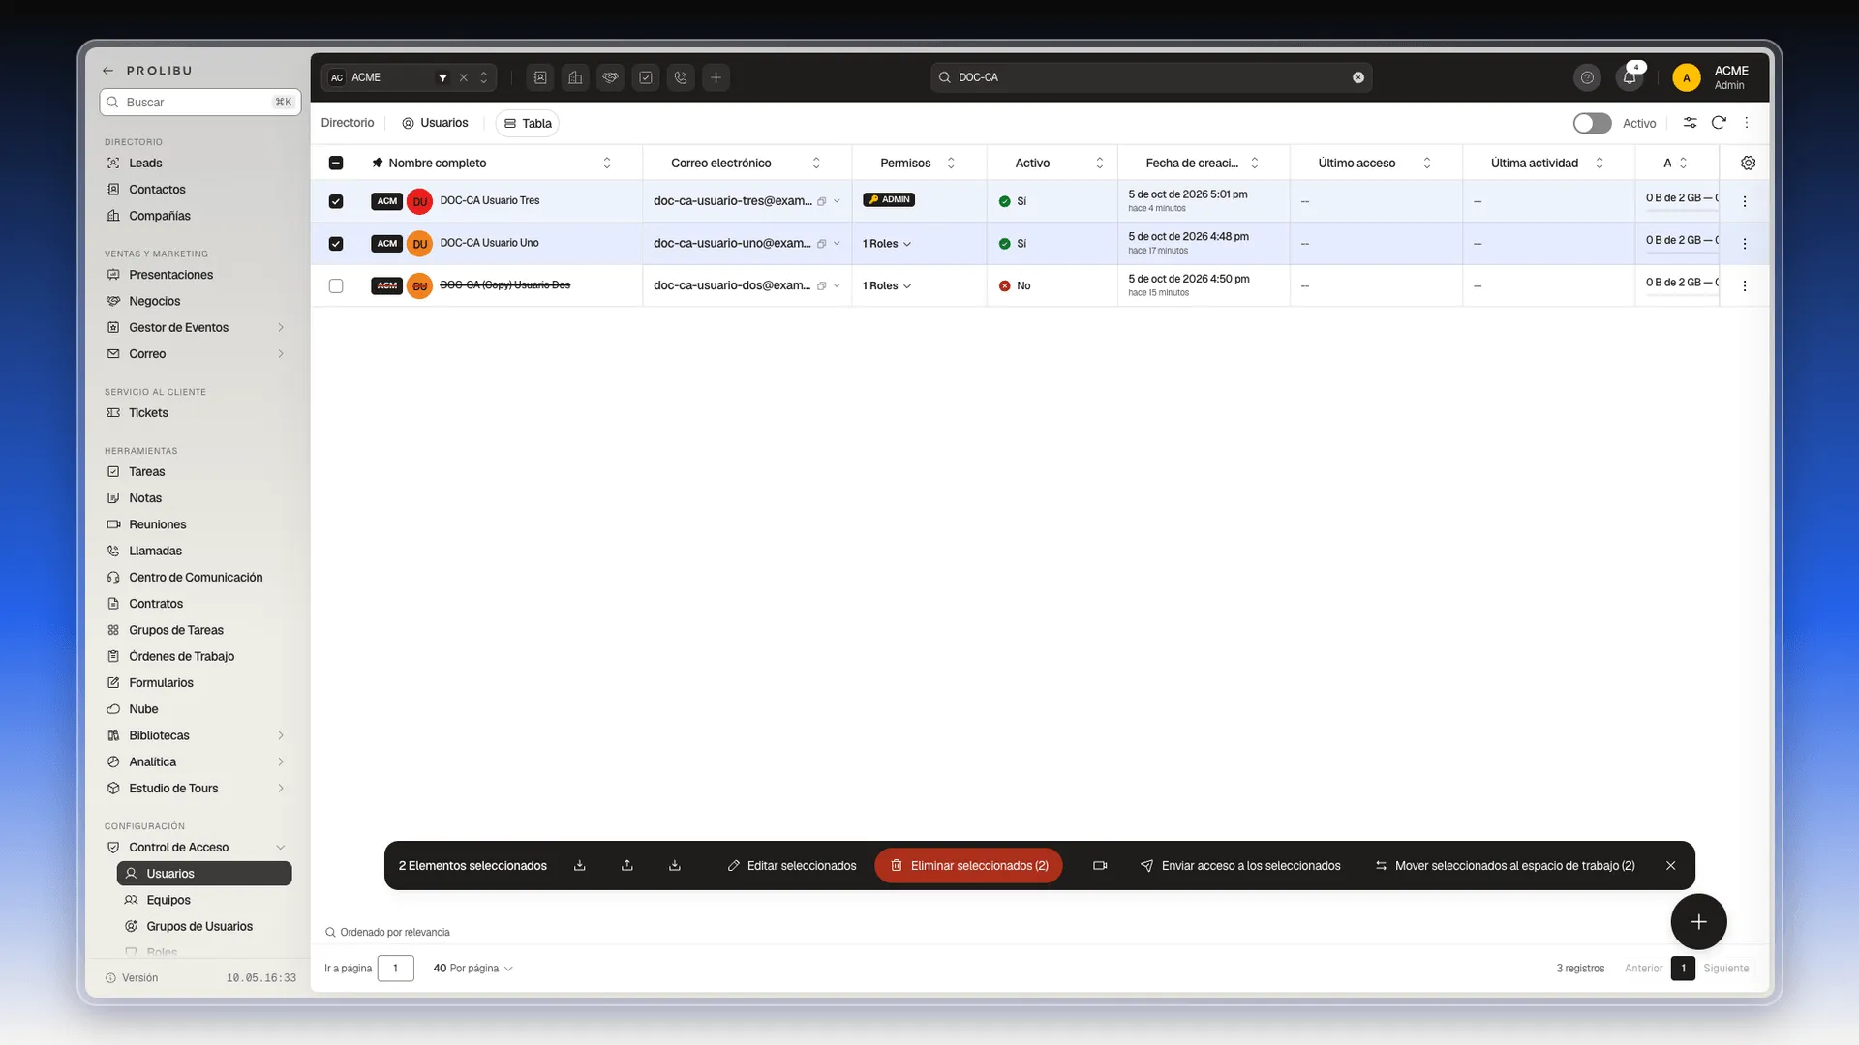Open Equipos under Control de Acceso
1859x1045 pixels.
pos(168,900)
